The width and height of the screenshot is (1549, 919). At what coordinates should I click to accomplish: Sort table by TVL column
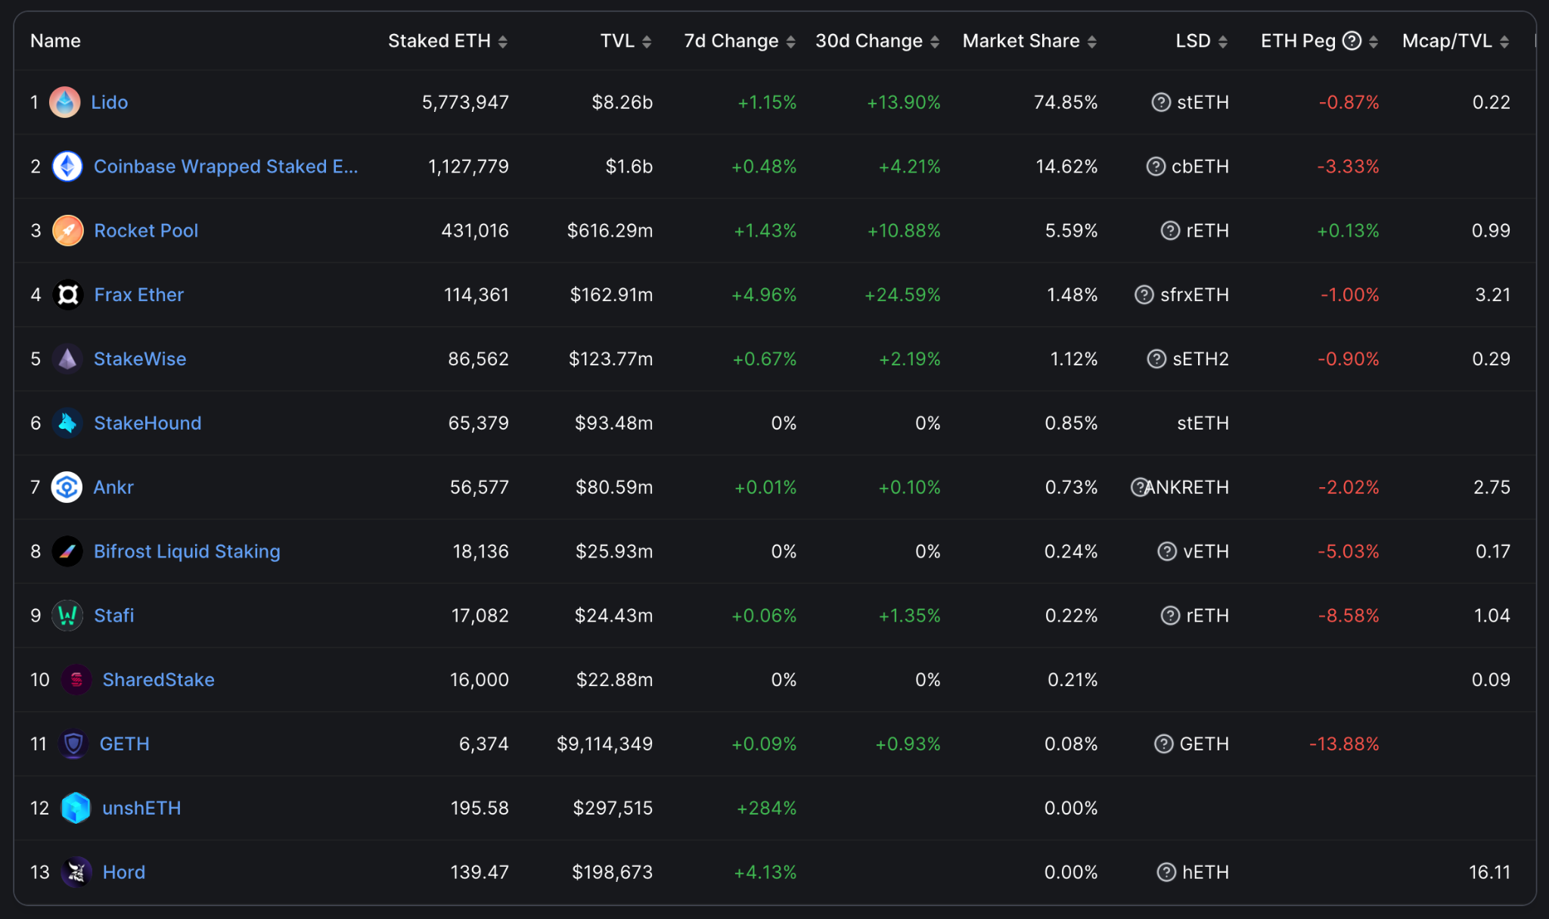[x=647, y=42]
